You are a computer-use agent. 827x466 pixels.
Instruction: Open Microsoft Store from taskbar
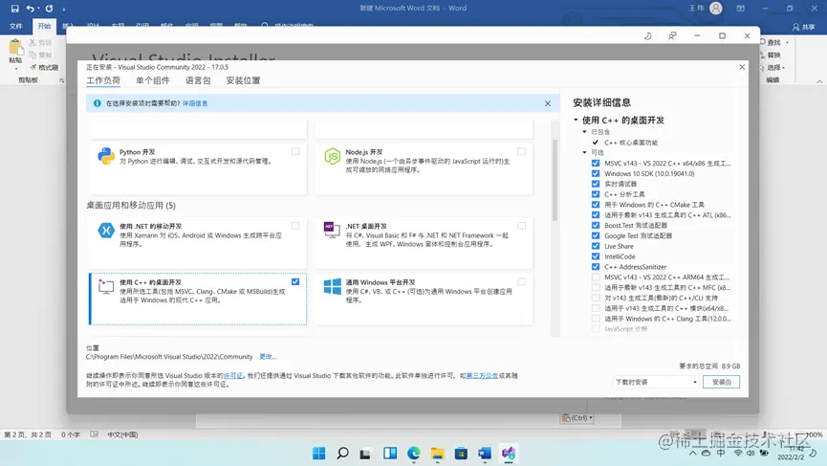(x=461, y=454)
